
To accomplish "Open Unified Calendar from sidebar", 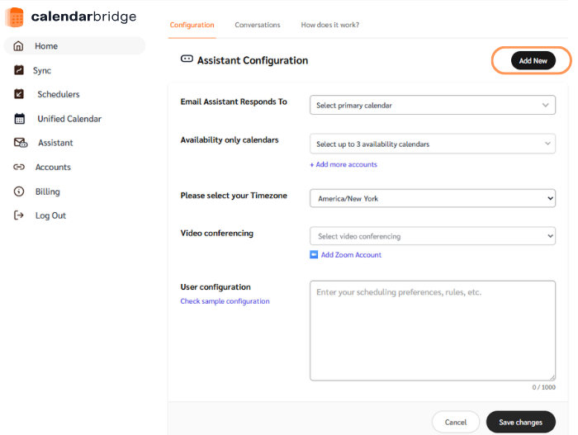I will 69,119.
